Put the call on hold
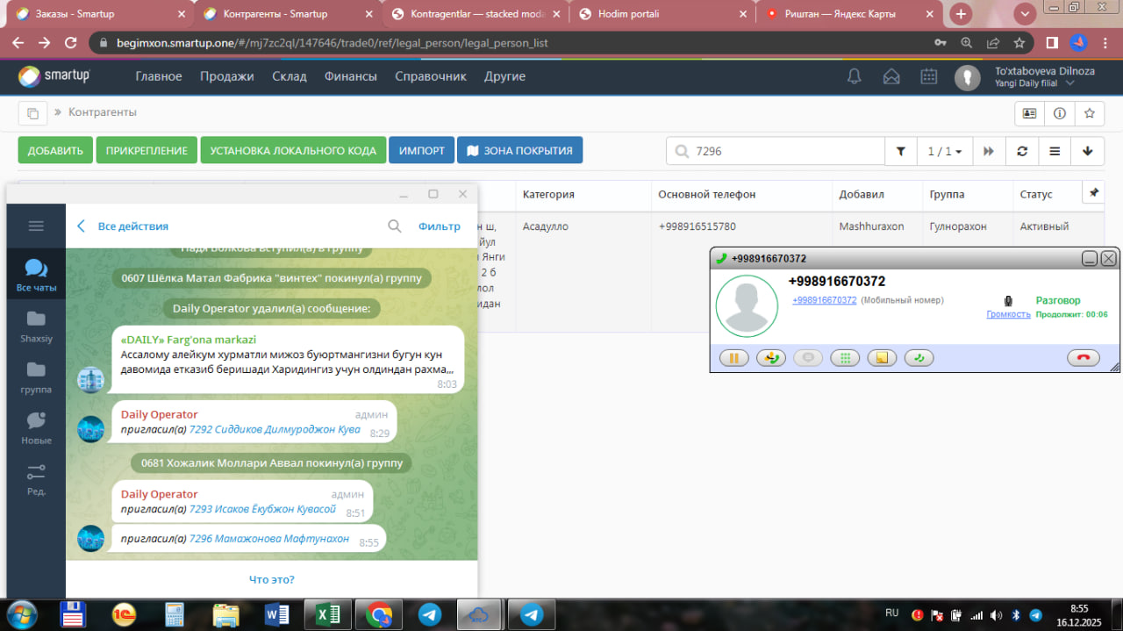The width and height of the screenshot is (1123, 631). [733, 358]
